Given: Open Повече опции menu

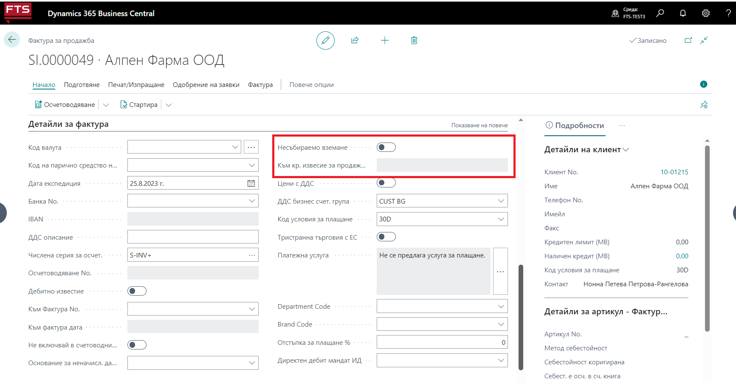Looking at the screenshot, I should point(312,84).
